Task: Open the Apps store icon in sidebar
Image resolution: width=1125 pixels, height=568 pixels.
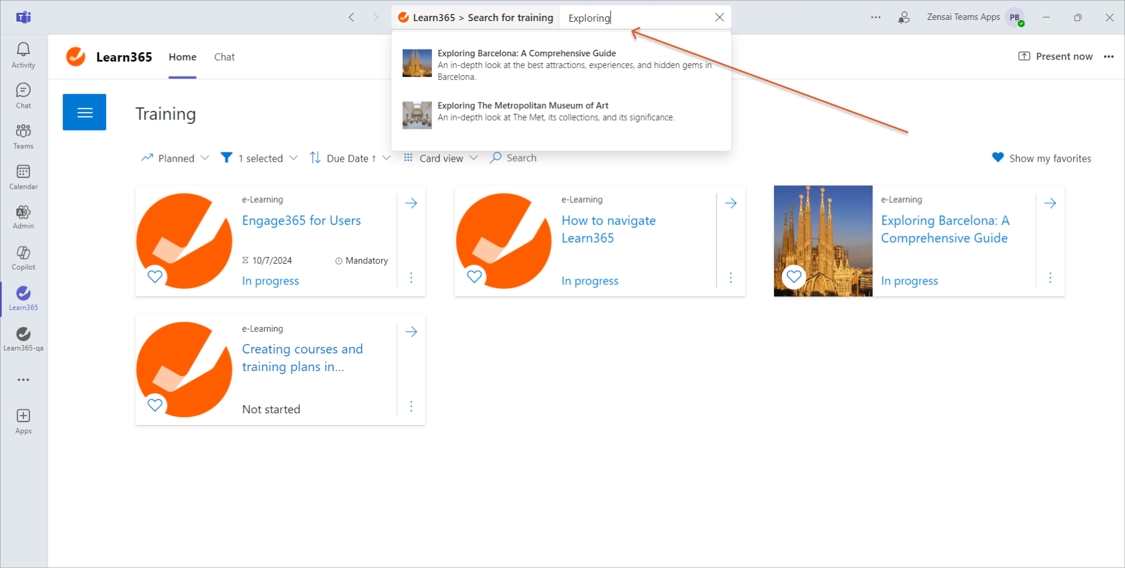Action: point(23,421)
